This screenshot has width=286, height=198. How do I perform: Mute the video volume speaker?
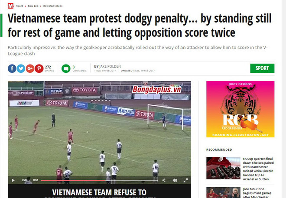pyautogui.click(x=175, y=180)
